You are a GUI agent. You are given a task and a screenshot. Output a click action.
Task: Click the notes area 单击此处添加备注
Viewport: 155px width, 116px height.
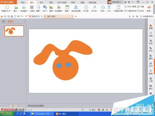coord(36,106)
